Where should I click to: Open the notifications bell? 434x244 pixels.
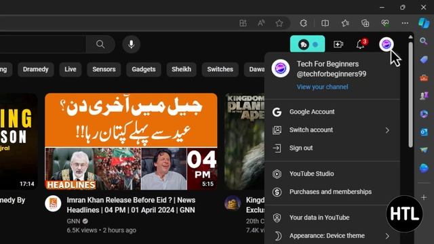(x=361, y=44)
